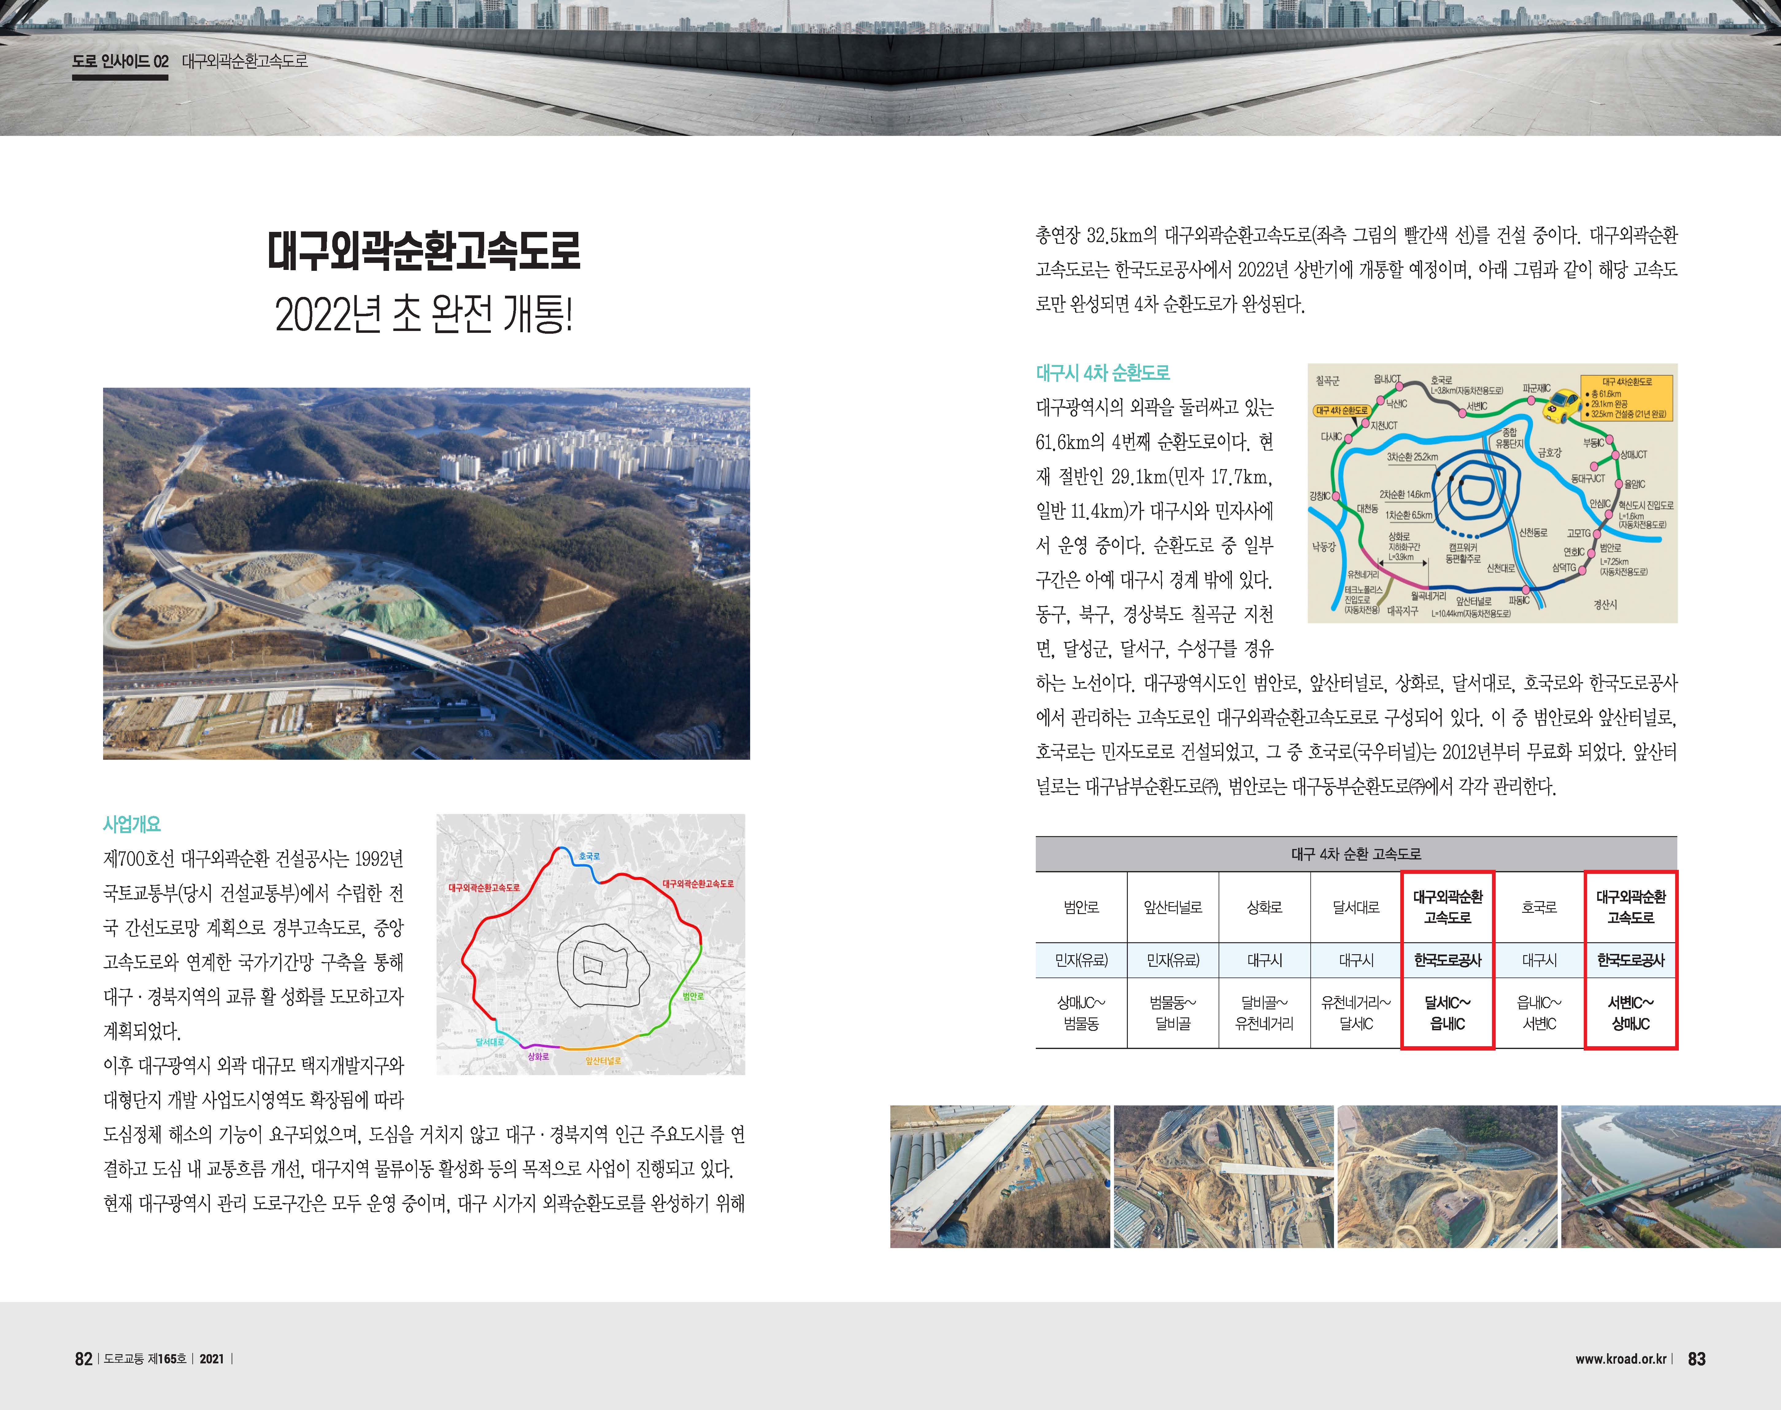This screenshot has width=1781, height=1410.
Task: Click the 앞산터널로 table cell
Action: point(1173,907)
